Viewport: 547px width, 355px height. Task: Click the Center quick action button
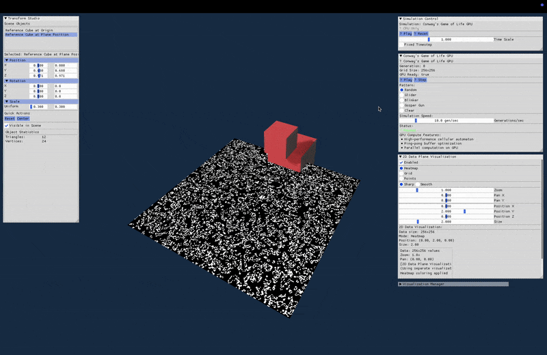tap(23, 119)
